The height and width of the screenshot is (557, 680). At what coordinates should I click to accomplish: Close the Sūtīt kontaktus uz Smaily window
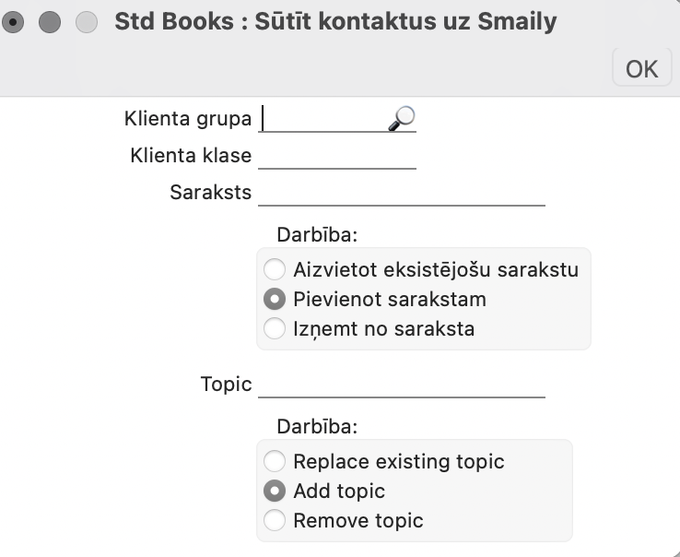pos(14,22)
